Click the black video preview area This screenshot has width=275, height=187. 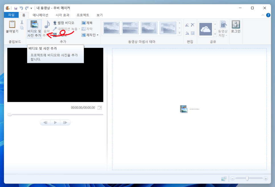click(55, 75)
